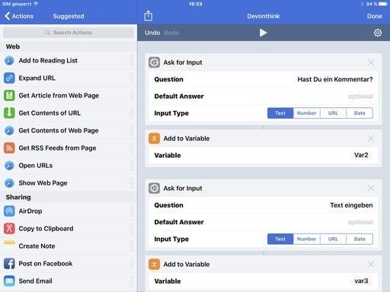Choose the Post on Facebook action
The image size is (390, 292).
(x=69, y=264)
